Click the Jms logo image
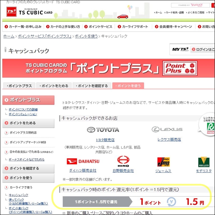 tap(163, 162)
